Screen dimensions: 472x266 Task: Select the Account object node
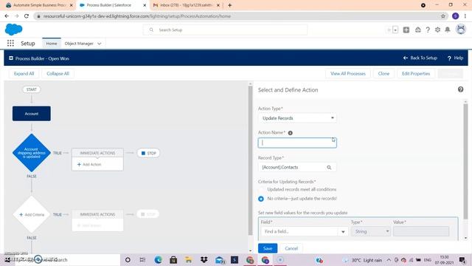pyautogui.click(x=32, y=114)
